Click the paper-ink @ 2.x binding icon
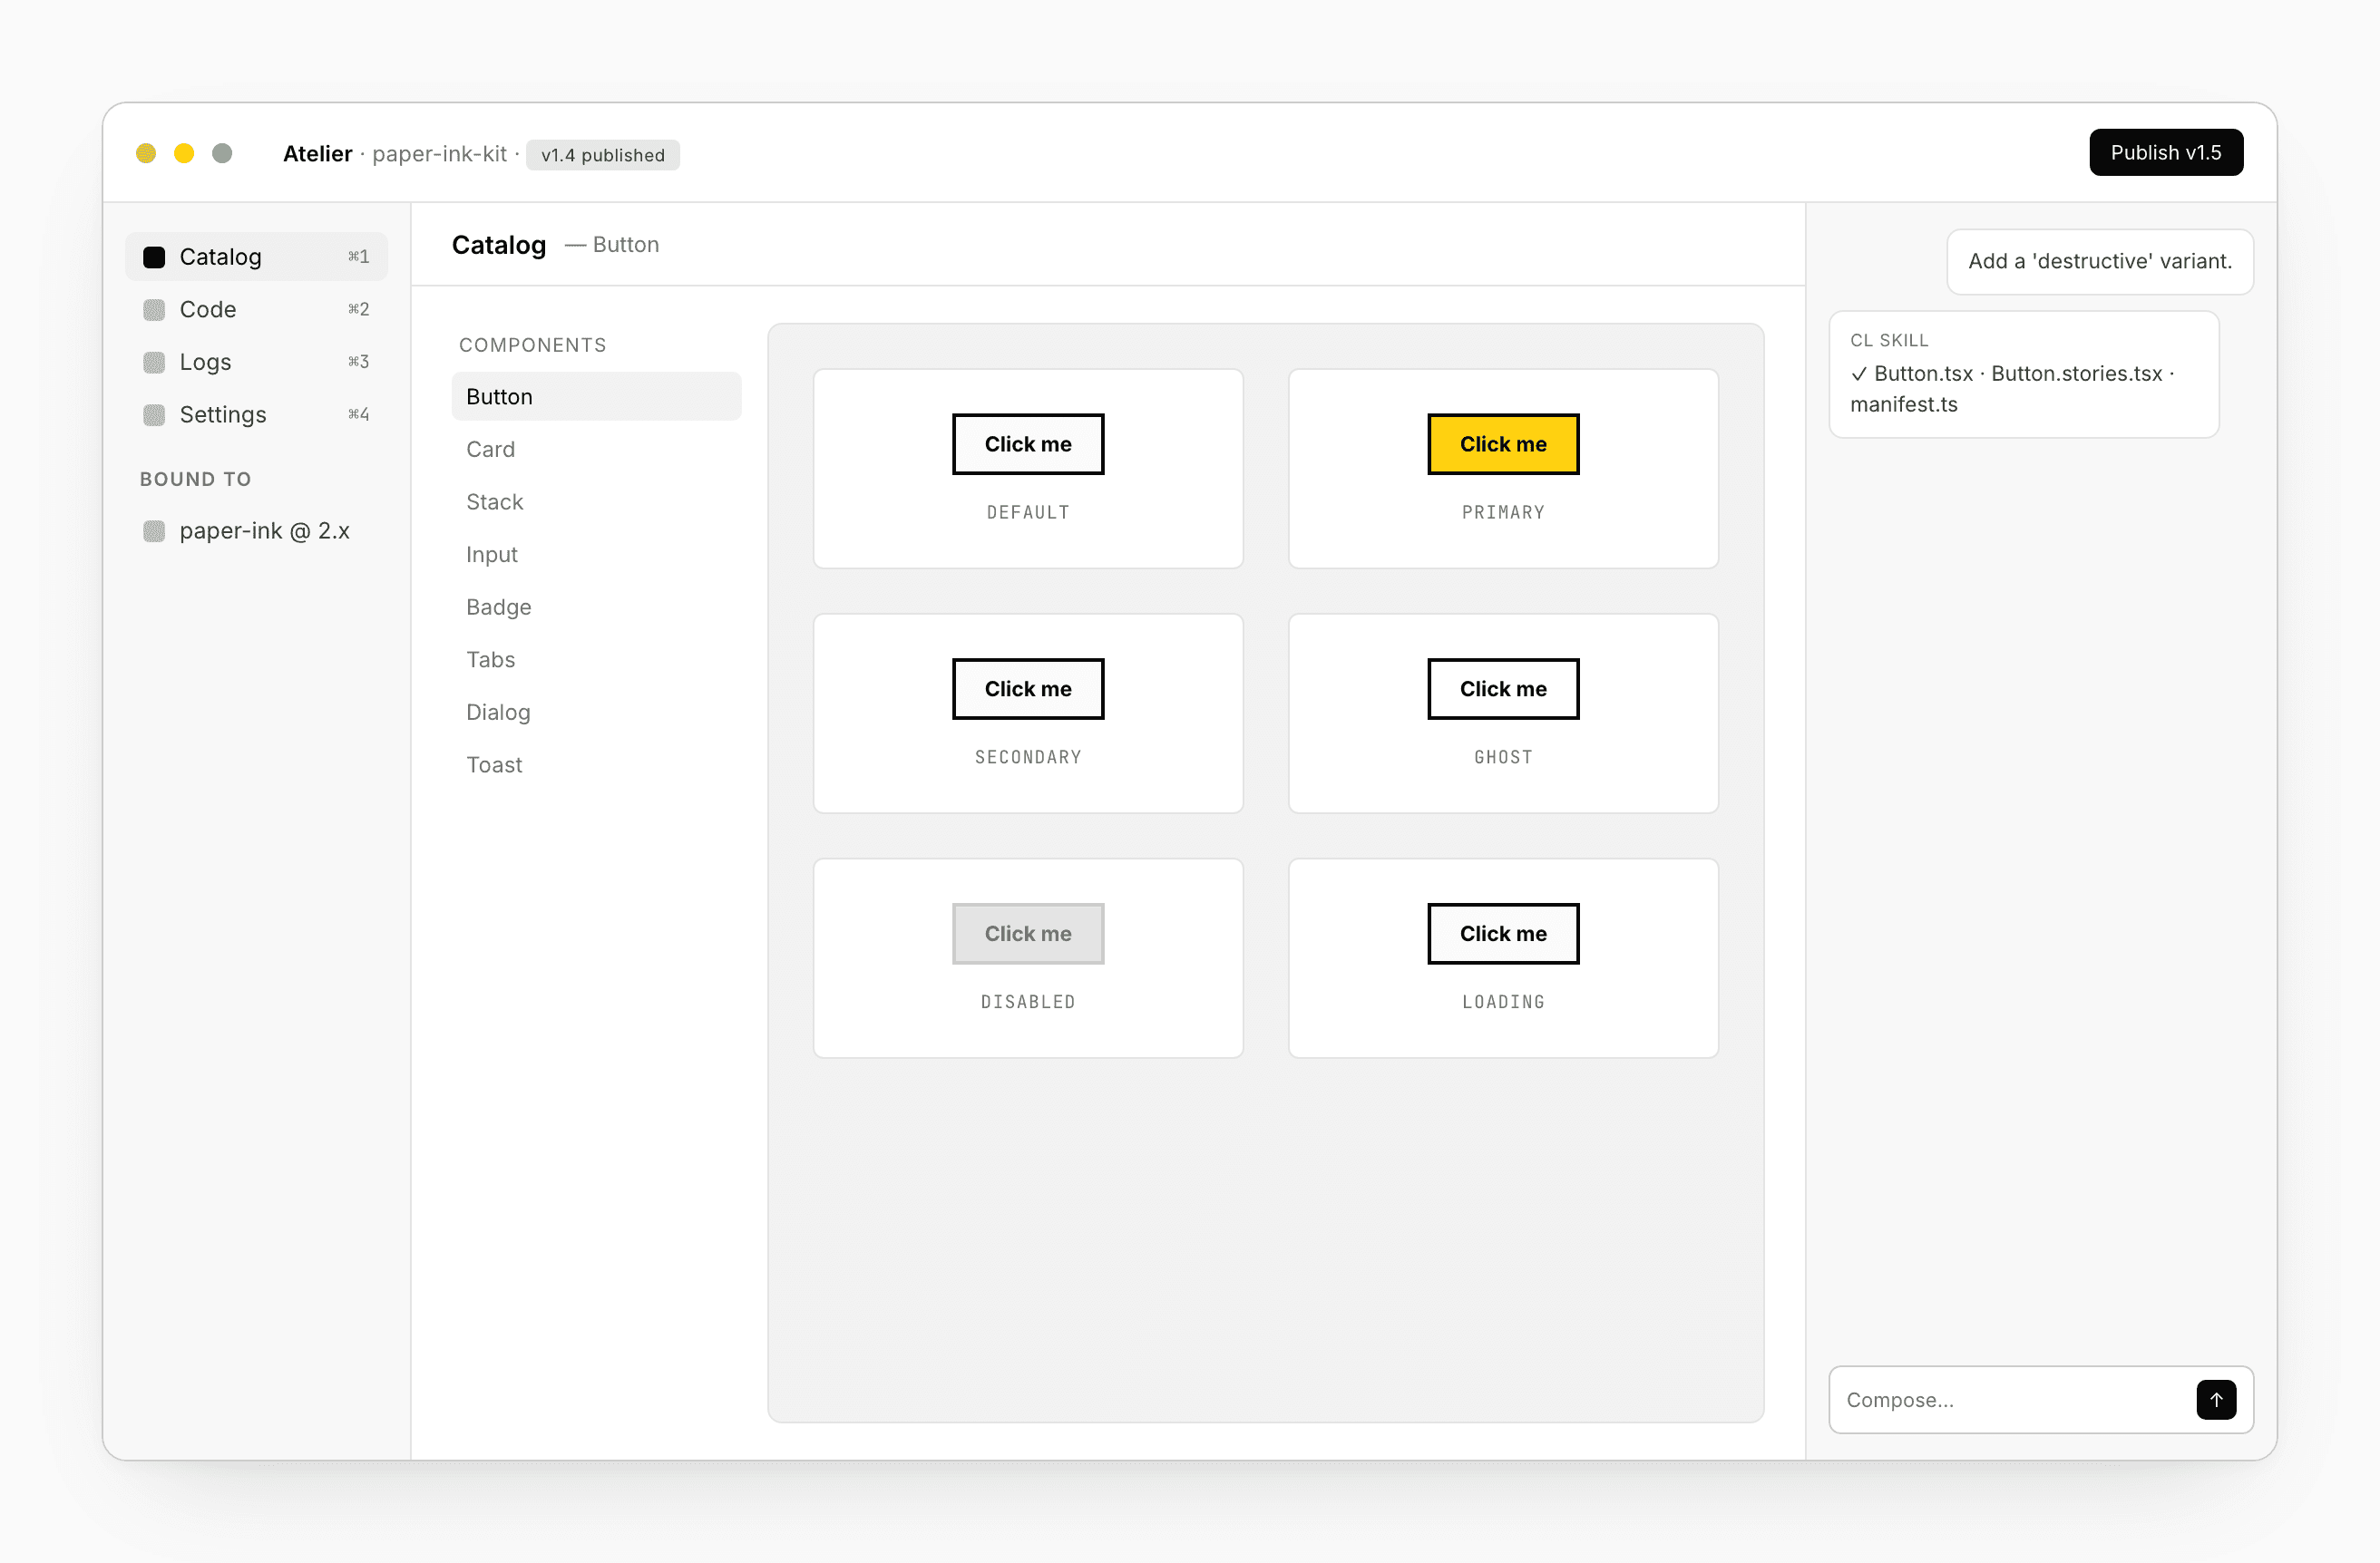Viewport: 2380px width, 1563px height. coord(154,530)
